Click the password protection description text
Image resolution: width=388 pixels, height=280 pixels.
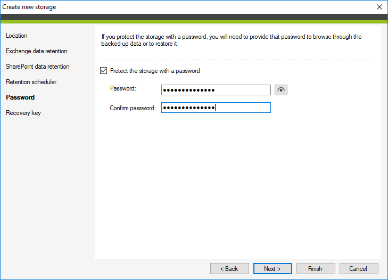click(232, 40)
